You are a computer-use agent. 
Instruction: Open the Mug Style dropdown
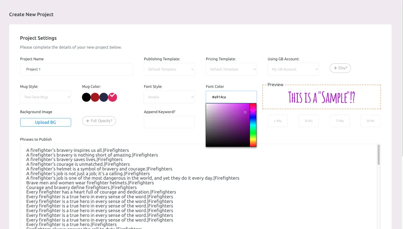(x=46, y=97)
